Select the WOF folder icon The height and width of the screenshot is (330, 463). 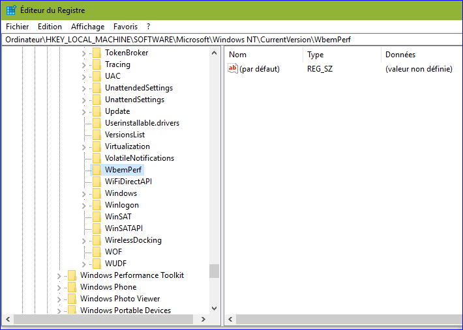tap(97, 252)
